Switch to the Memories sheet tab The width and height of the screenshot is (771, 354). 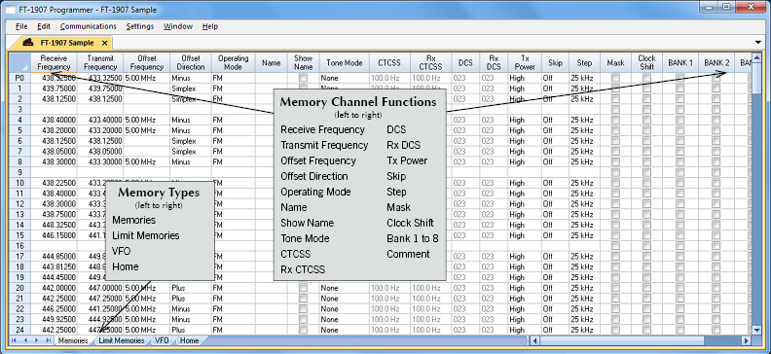pyautogui.click(x=73, y=340)
